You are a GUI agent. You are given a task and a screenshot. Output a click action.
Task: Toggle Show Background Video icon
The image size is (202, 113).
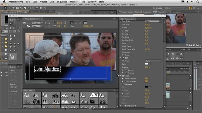pyautogui.click(x=85, y=23)
